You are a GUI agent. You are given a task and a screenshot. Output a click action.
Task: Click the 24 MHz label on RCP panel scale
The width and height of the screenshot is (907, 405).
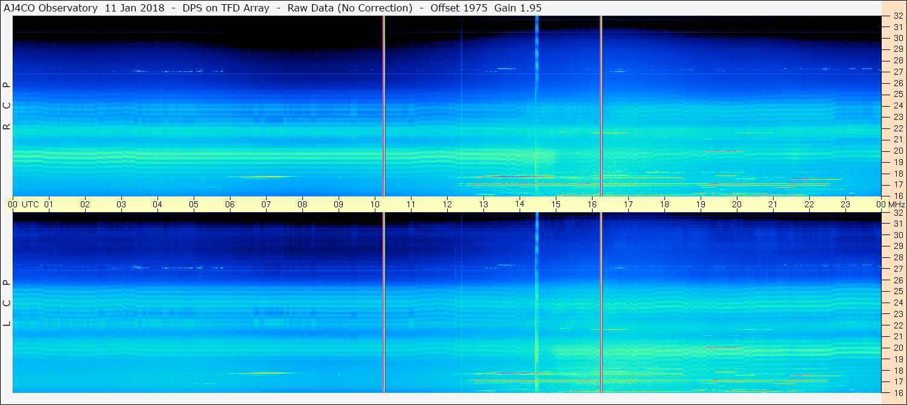pyautogui.click(x=897, y=105)
